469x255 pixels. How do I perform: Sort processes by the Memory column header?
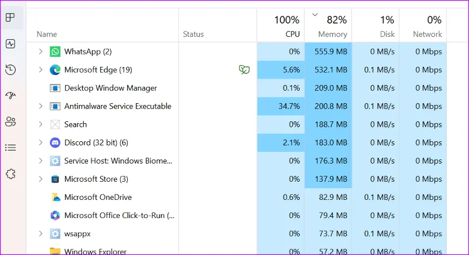[x=328, y=26]
